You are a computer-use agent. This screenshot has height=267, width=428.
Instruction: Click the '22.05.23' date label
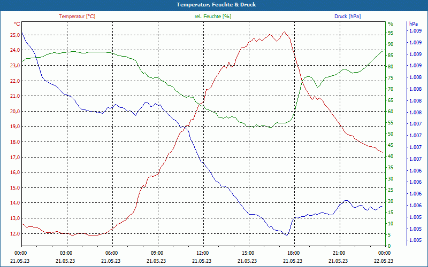(x=384, y=261)
